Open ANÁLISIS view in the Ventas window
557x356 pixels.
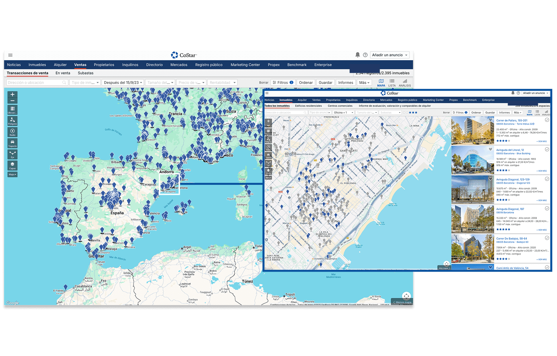pos(405,82)
